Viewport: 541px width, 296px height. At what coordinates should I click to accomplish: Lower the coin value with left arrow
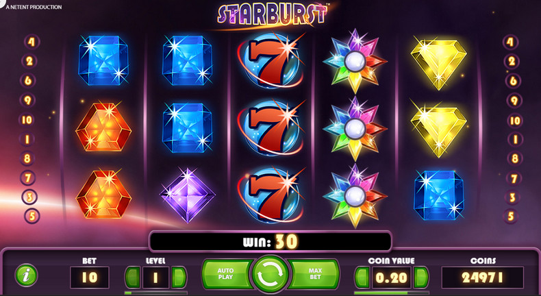tap(362, 277)
